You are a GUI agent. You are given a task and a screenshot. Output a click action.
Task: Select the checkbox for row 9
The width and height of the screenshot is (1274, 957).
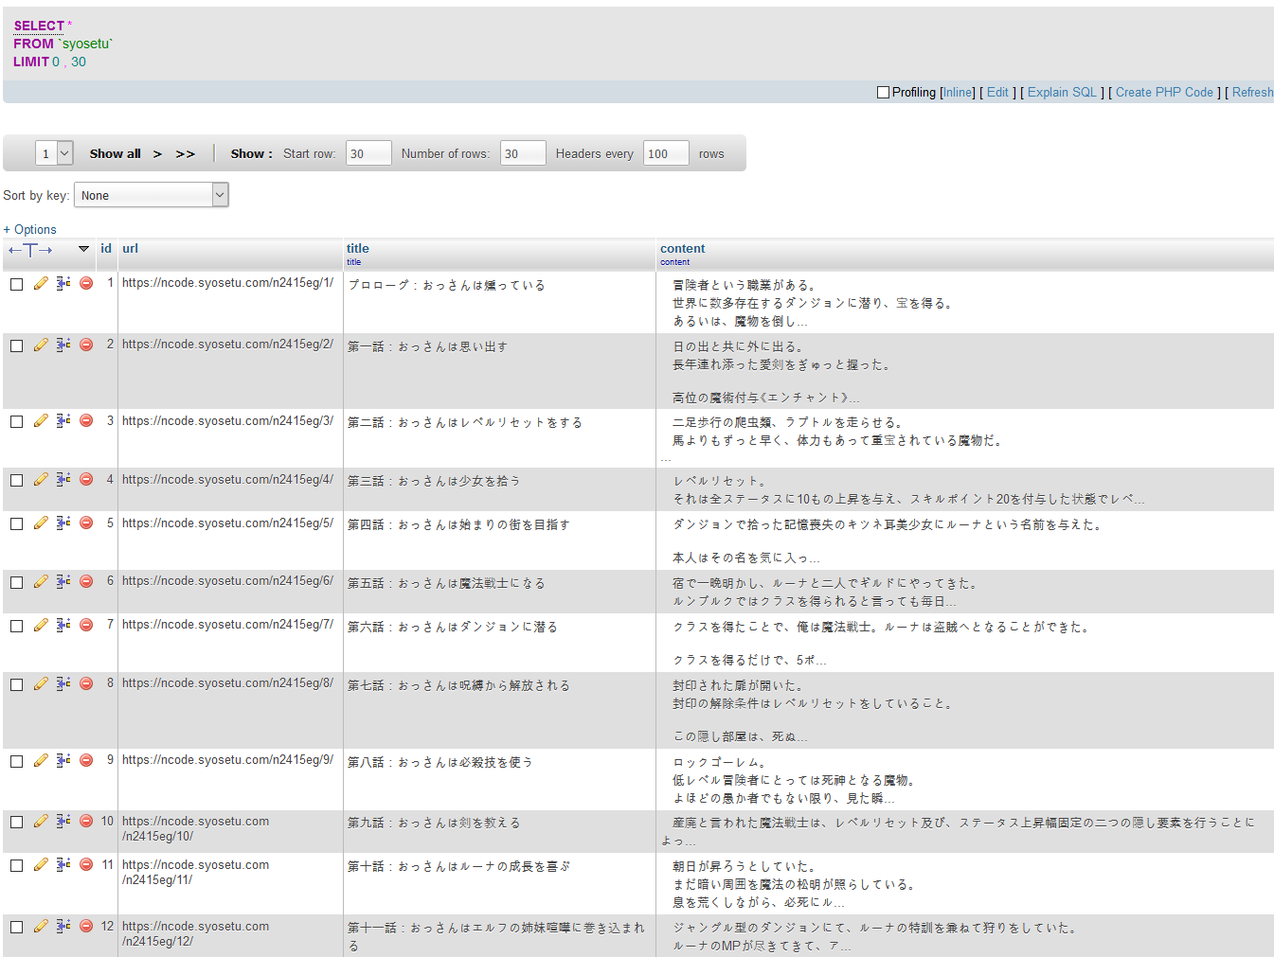coord(16,761)
